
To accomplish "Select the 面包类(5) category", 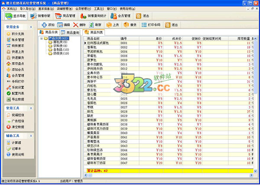I will 60,42.
